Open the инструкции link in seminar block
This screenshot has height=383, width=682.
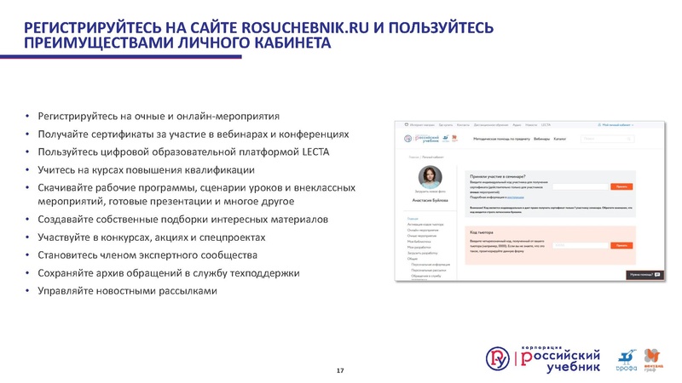(516, 197)
